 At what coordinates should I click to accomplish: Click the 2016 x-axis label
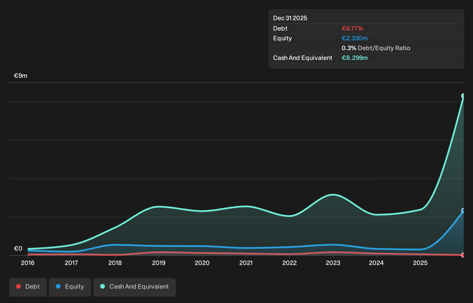click(x=28, y=263)
